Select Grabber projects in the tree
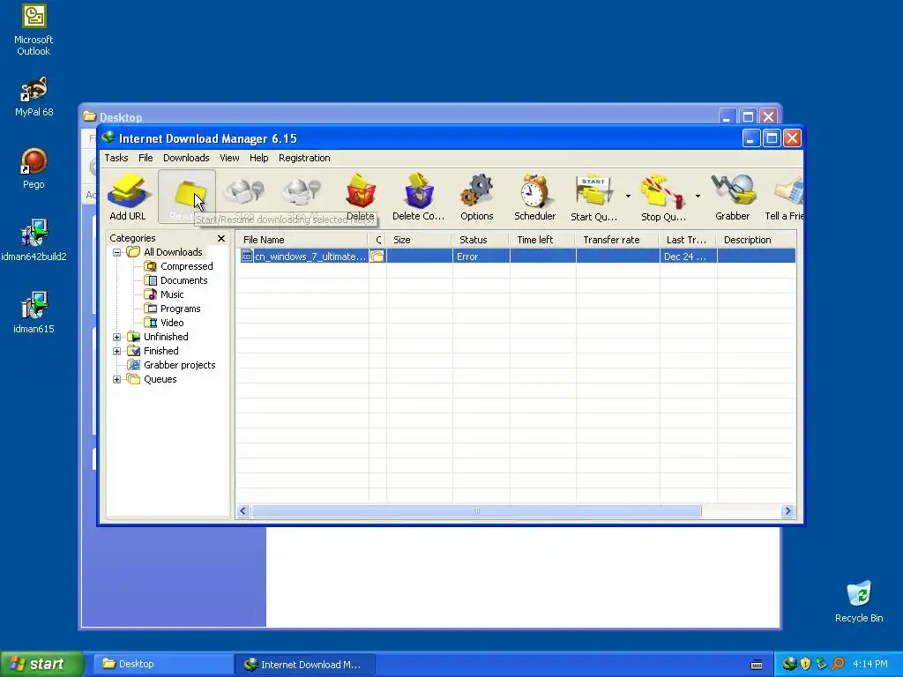 [179, 365]
